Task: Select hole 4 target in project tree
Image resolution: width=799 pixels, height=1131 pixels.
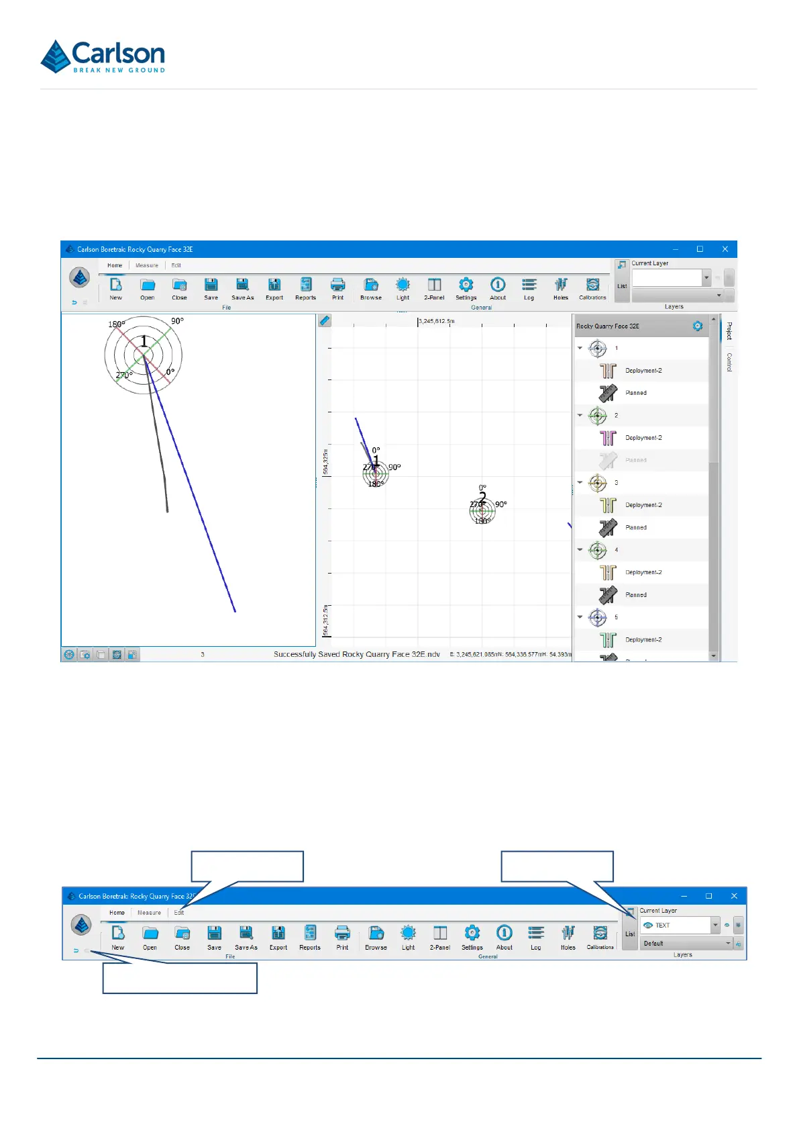Action: coord(598,550)
